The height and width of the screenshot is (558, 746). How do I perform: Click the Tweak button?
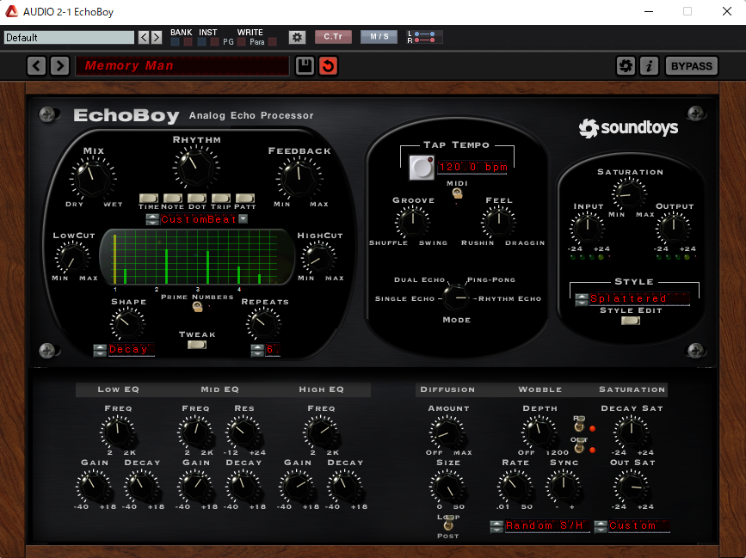coord(197,345)
